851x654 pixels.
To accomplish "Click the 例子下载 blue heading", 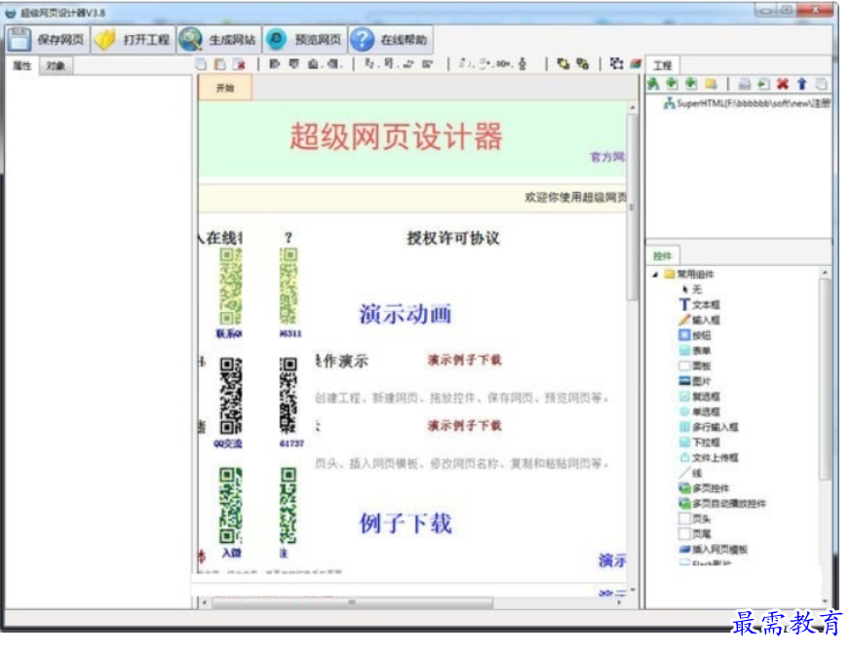I will pyautogui.click(x=405, y=523).
